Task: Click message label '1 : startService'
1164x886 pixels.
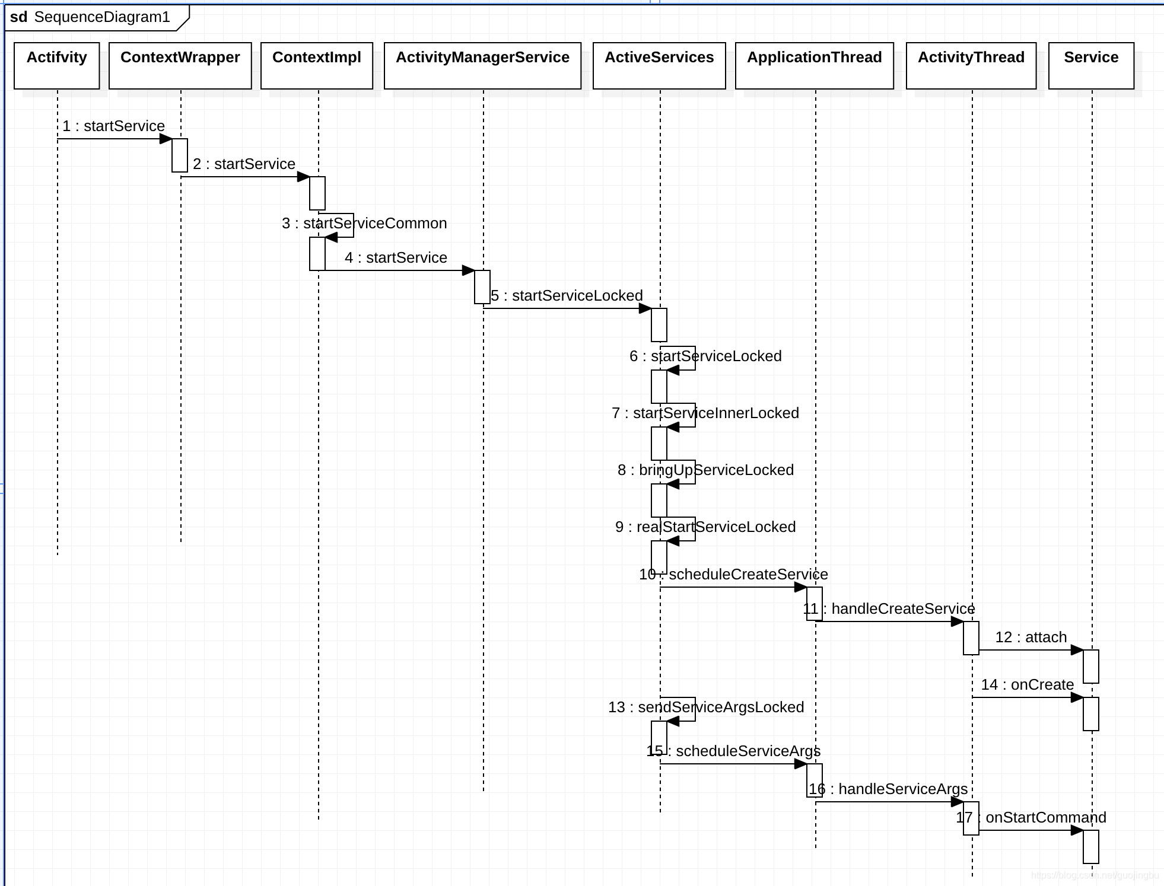Action: tap(114, 126)
